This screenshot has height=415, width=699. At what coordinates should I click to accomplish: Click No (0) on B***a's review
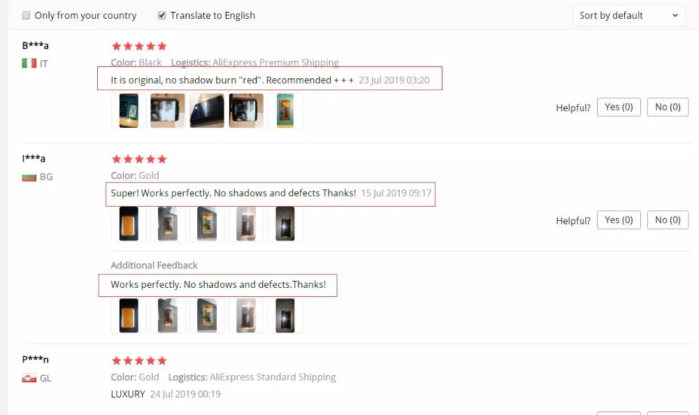(668, 107)
